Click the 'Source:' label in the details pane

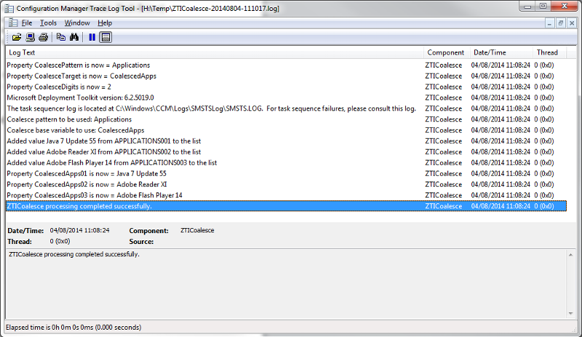tap(141, 242)
